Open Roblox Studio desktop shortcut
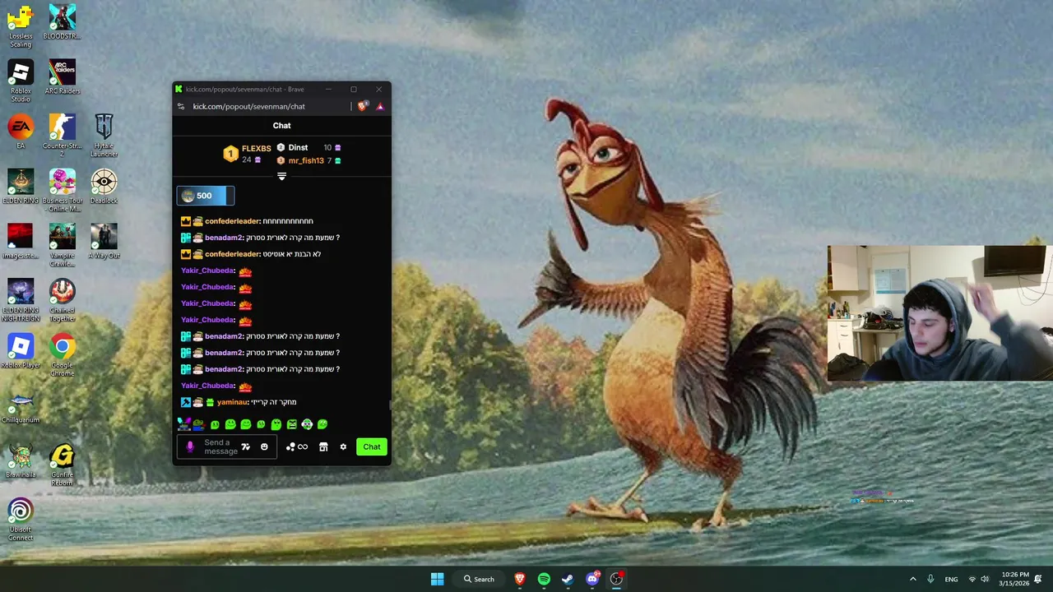1053x592 pixels. pyautogui.click(x=21, y=81)
